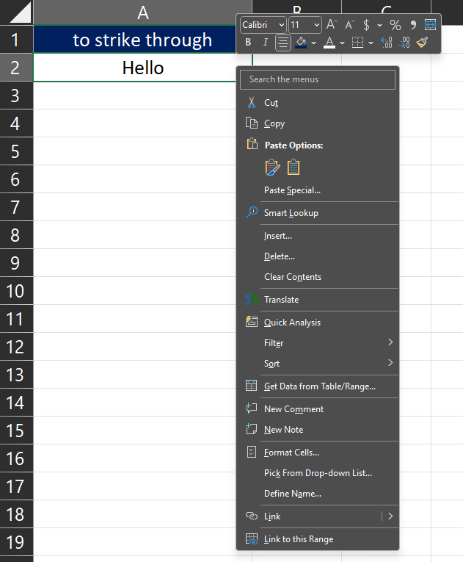Apply Percent Style from mini toolbar
The image size is (463, 562).
395,25
